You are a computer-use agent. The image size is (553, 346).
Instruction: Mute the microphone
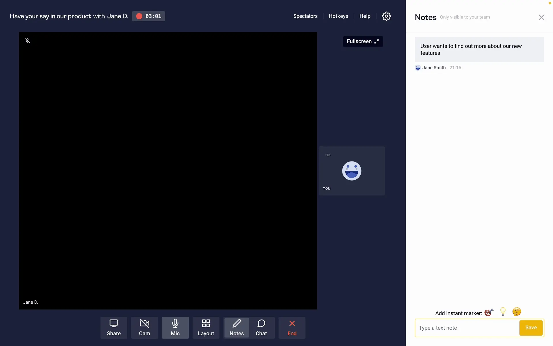[175, 328]
